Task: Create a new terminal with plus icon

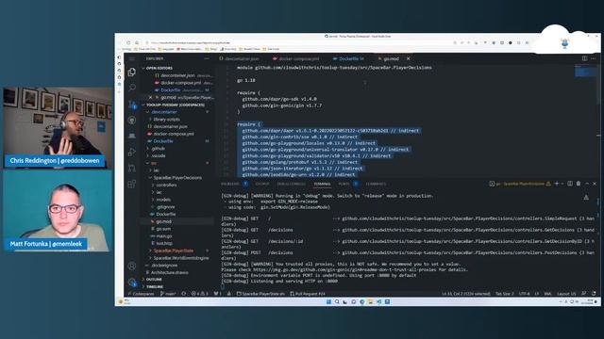Action: point(556,184)
